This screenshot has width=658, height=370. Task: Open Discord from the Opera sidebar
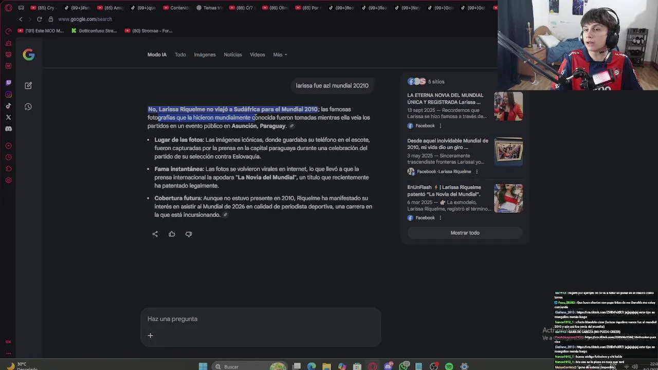point(8,129)
